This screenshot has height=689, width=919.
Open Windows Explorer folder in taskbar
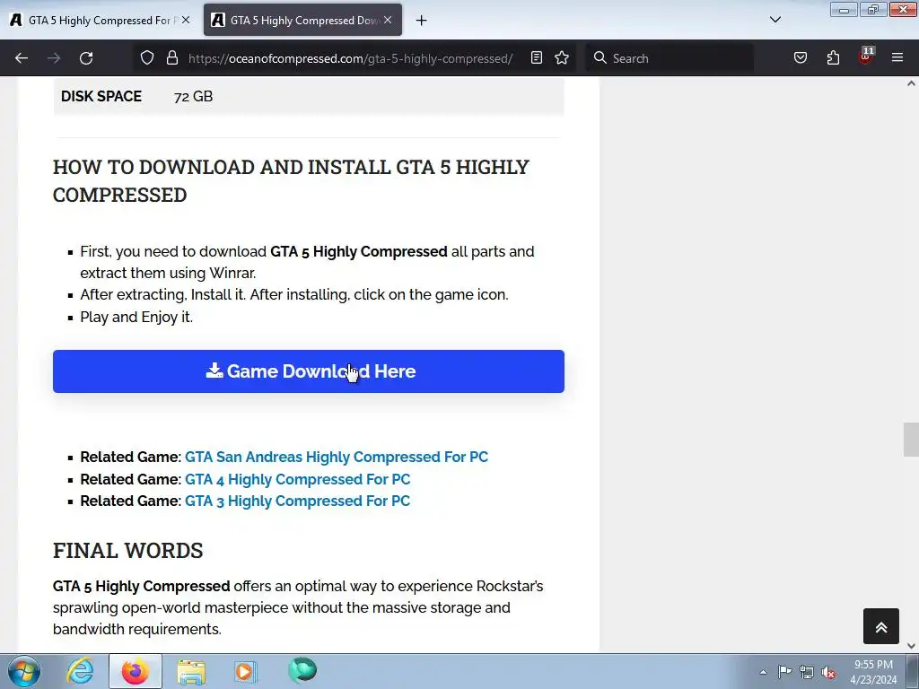[191, 671]
